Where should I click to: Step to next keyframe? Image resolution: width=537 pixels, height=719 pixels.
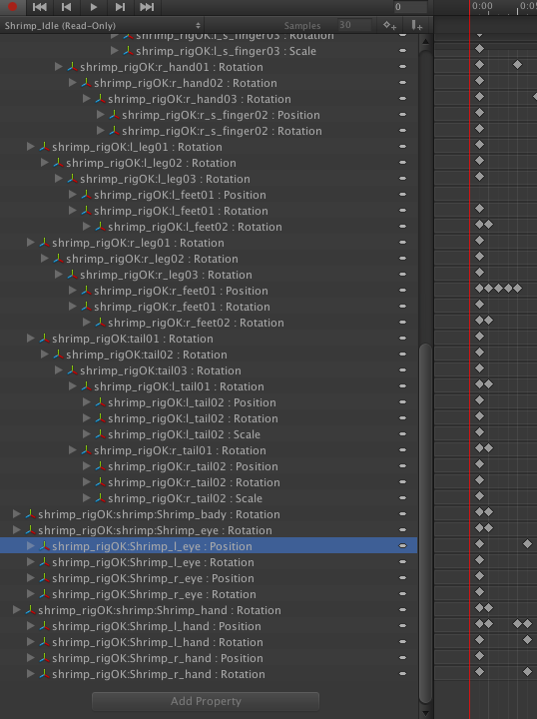[120, 6]
